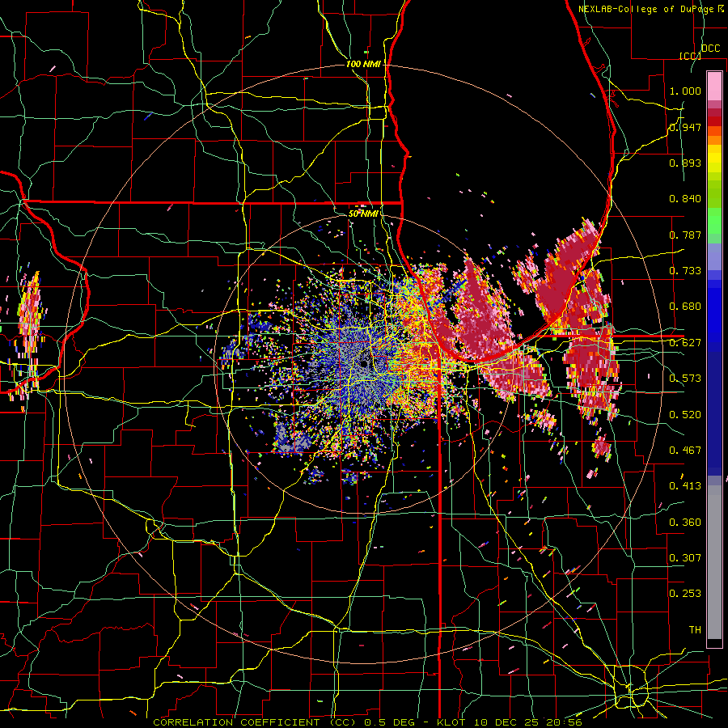The height and width of the screenshot is (728, 728).
Task: Click the KLOT radar site identifier
Action: [451, 722]
